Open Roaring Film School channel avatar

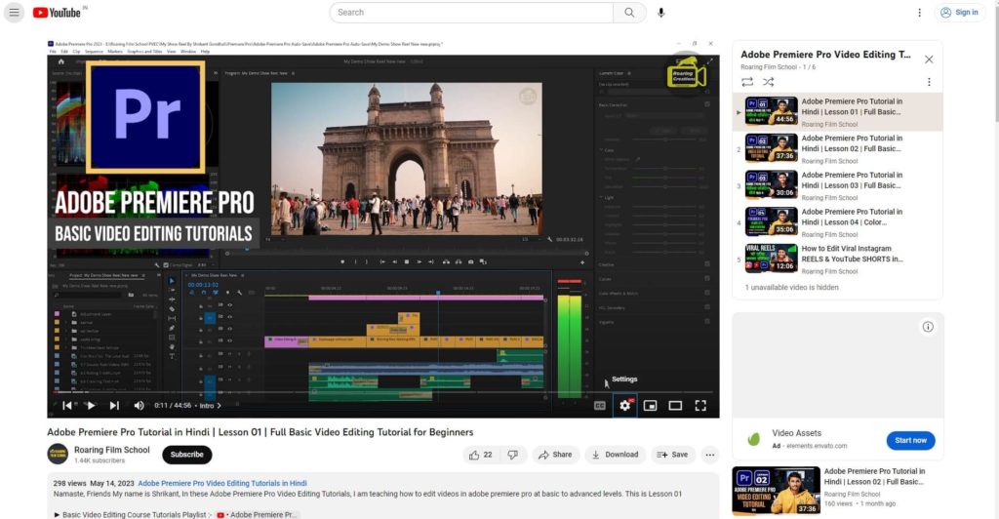click(58, 454)
